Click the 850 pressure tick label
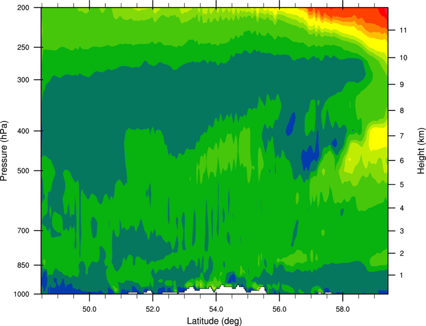 pos(23,265)
